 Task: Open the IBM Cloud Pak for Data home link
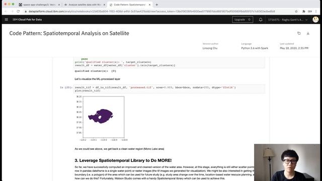pyautogui.click(x=27, y=20)
